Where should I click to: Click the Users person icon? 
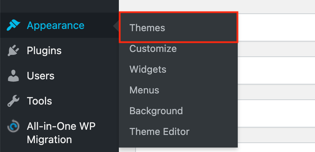tap(13, 76)
